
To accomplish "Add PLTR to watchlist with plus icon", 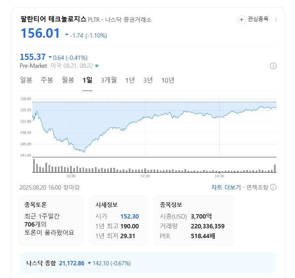I will coord(241,19).
